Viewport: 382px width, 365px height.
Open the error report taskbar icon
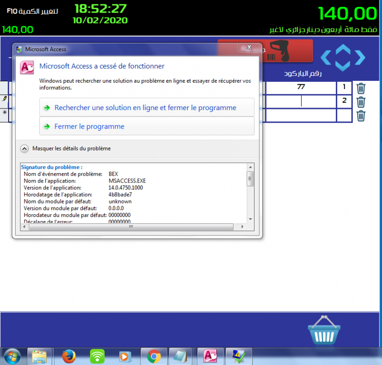coord(239,356)
